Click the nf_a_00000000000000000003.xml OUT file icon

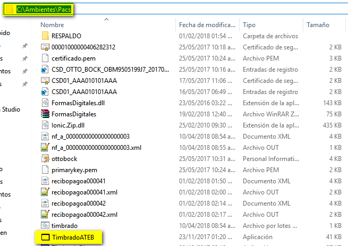click(x=45, y=147)
